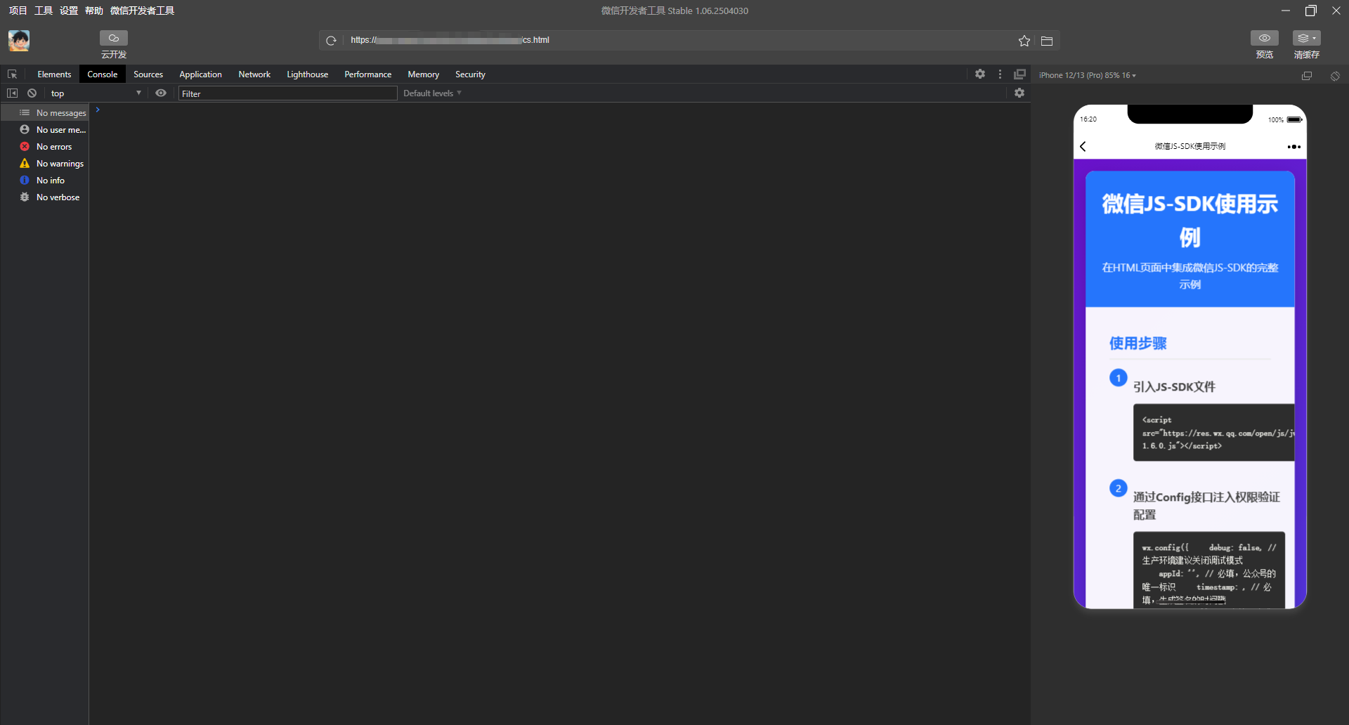Screen dimensions: 1349x725
Task: Open the 项目 menu
Action: tap(18, 11)
